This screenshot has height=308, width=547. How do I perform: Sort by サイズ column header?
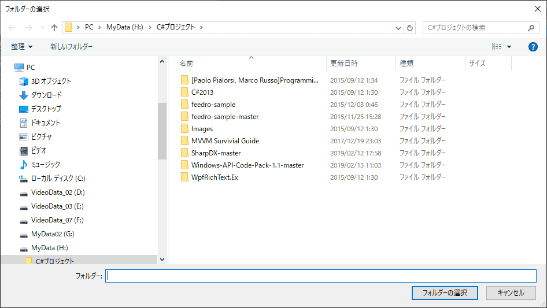(477, 63)
